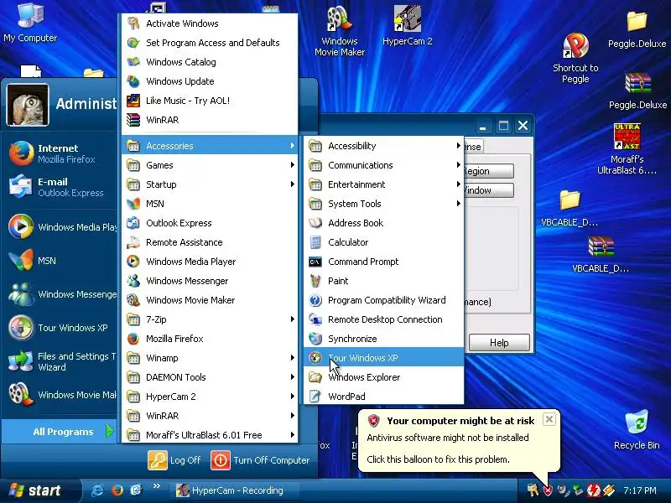Expand the System Tools submenu

tap(383, 204)
